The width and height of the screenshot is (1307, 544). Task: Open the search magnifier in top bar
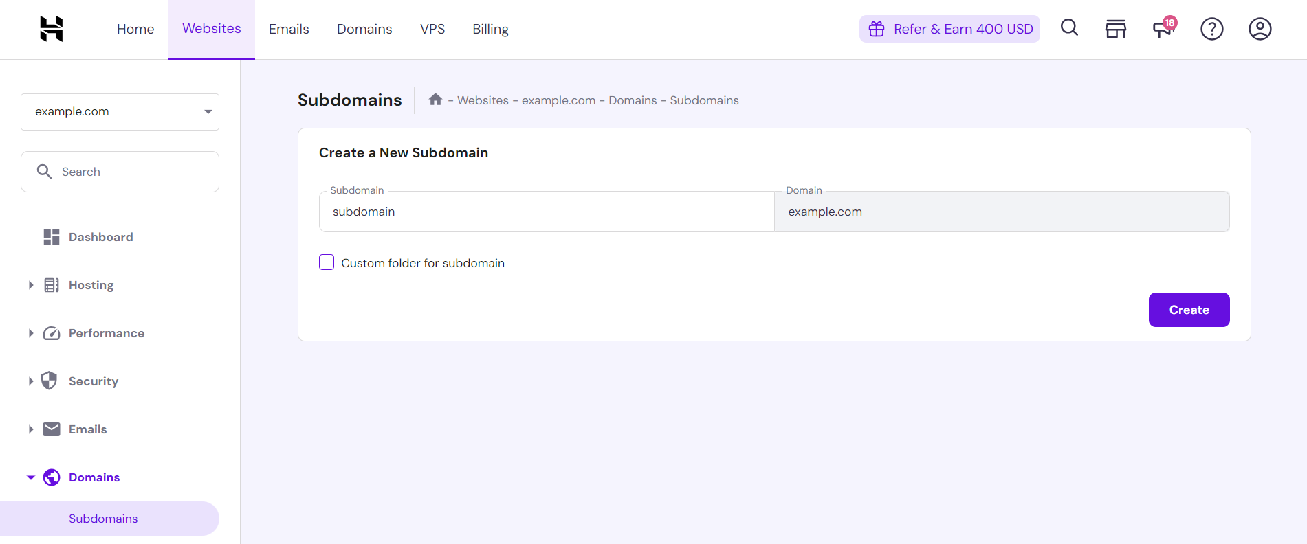1069,28
